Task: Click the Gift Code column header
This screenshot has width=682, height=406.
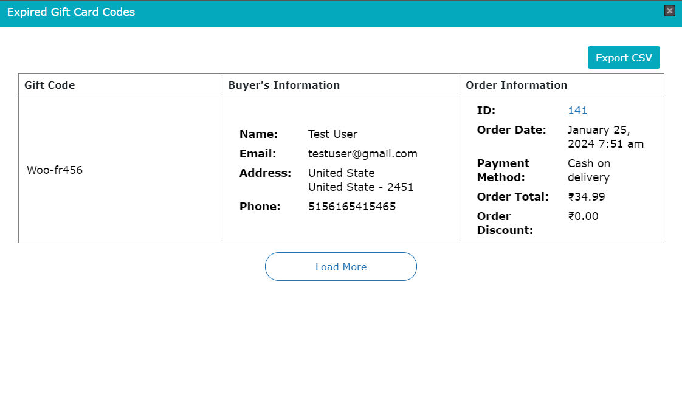Action: [x=50, y=85]
